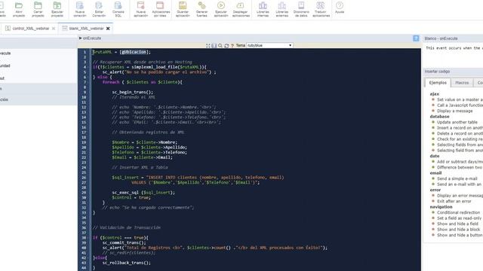The width and height of the screenshot is (483, 271).
Task: Open the Librerías externas icon
Action: pyautogui.click(x=281, y=9)
